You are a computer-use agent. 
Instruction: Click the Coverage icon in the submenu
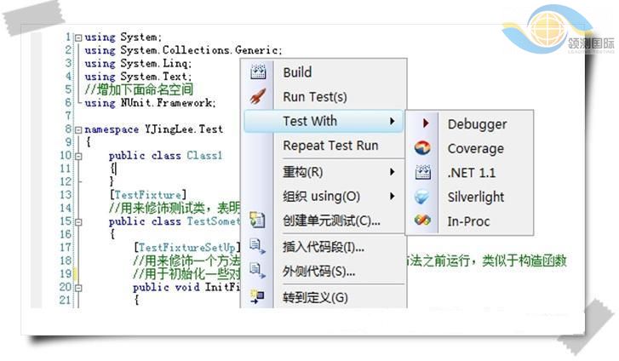[x=423, y=148]
